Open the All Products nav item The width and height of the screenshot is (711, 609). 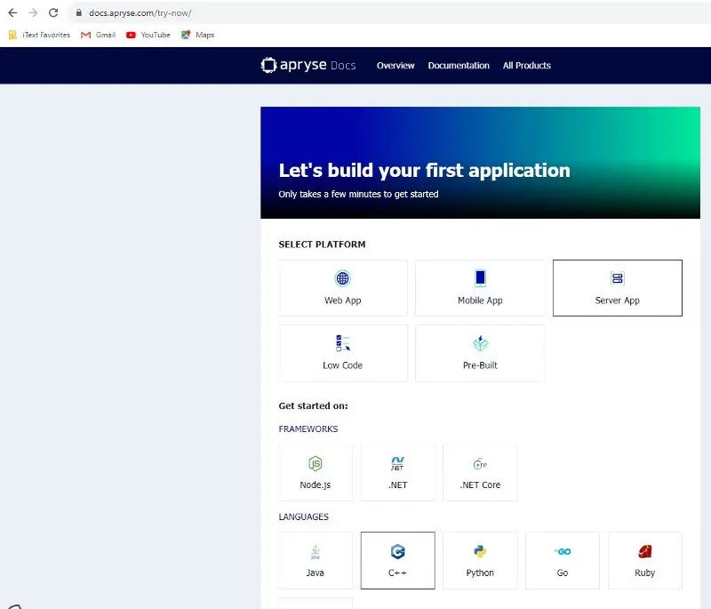[526, 65]
